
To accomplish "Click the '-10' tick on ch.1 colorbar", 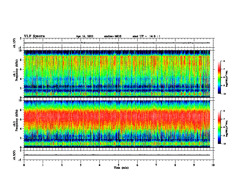I will 224,94.
